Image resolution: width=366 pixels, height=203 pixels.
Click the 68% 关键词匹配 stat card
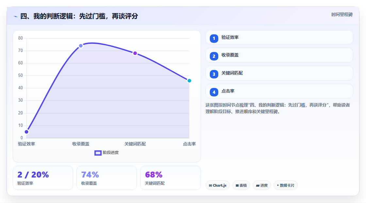[170, 178]
